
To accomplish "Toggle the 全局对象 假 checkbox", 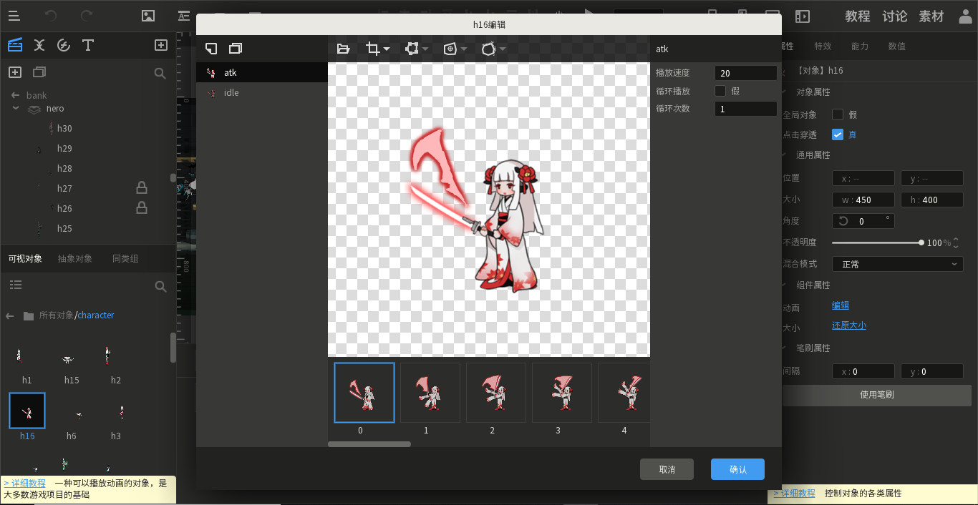I will 837,114.
